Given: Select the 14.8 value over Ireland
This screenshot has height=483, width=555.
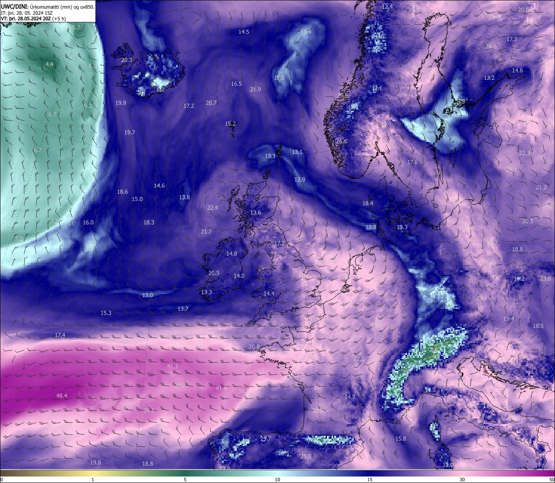Looking at the screenshot, I should [232, 253].
